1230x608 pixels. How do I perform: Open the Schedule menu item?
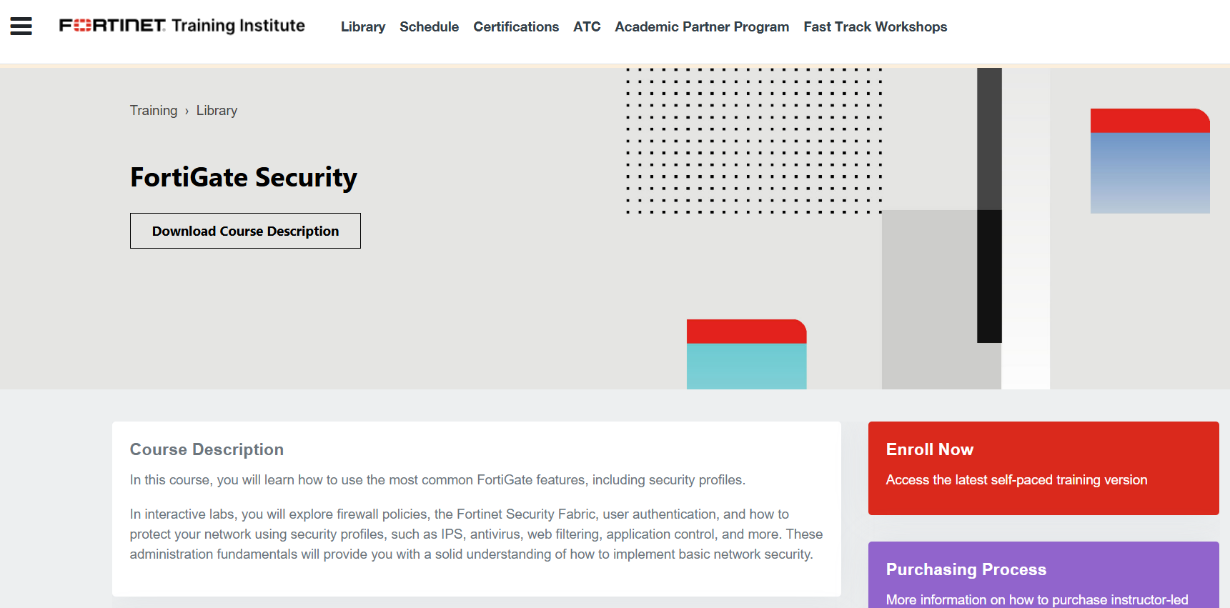429,27
